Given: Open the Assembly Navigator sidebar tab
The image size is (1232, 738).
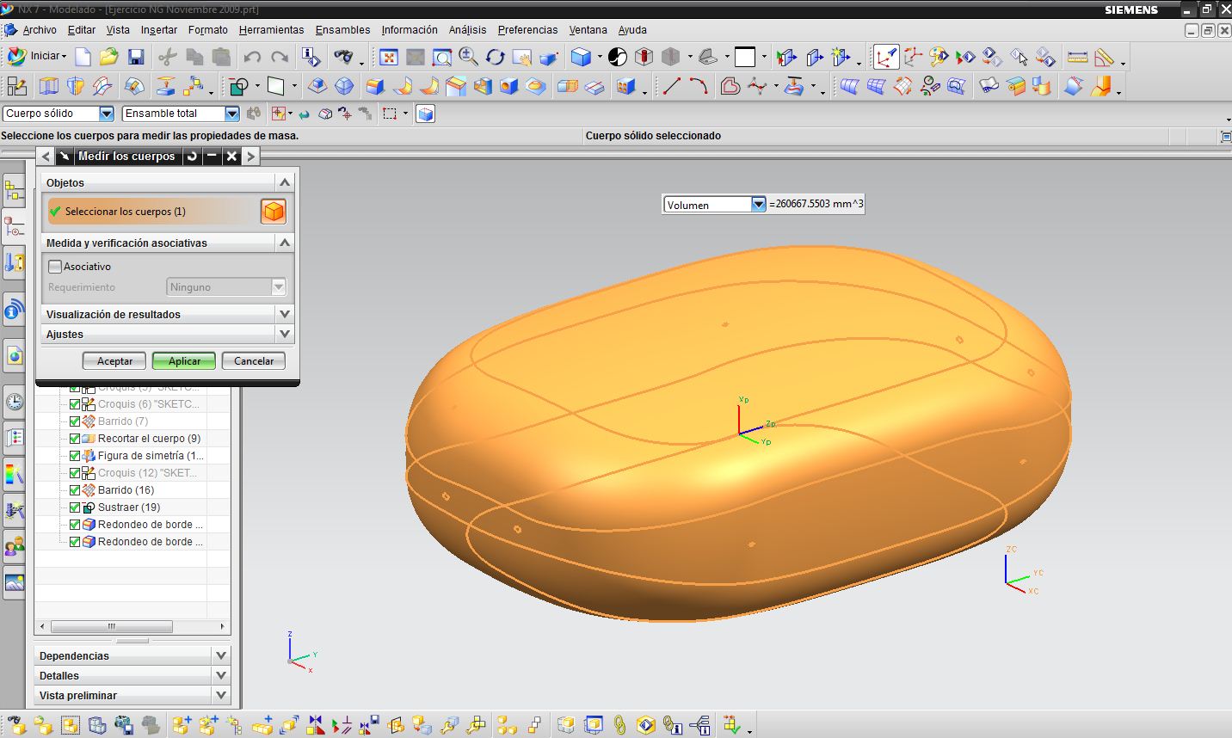Looking at the screenshot, I should pos(14,190).
